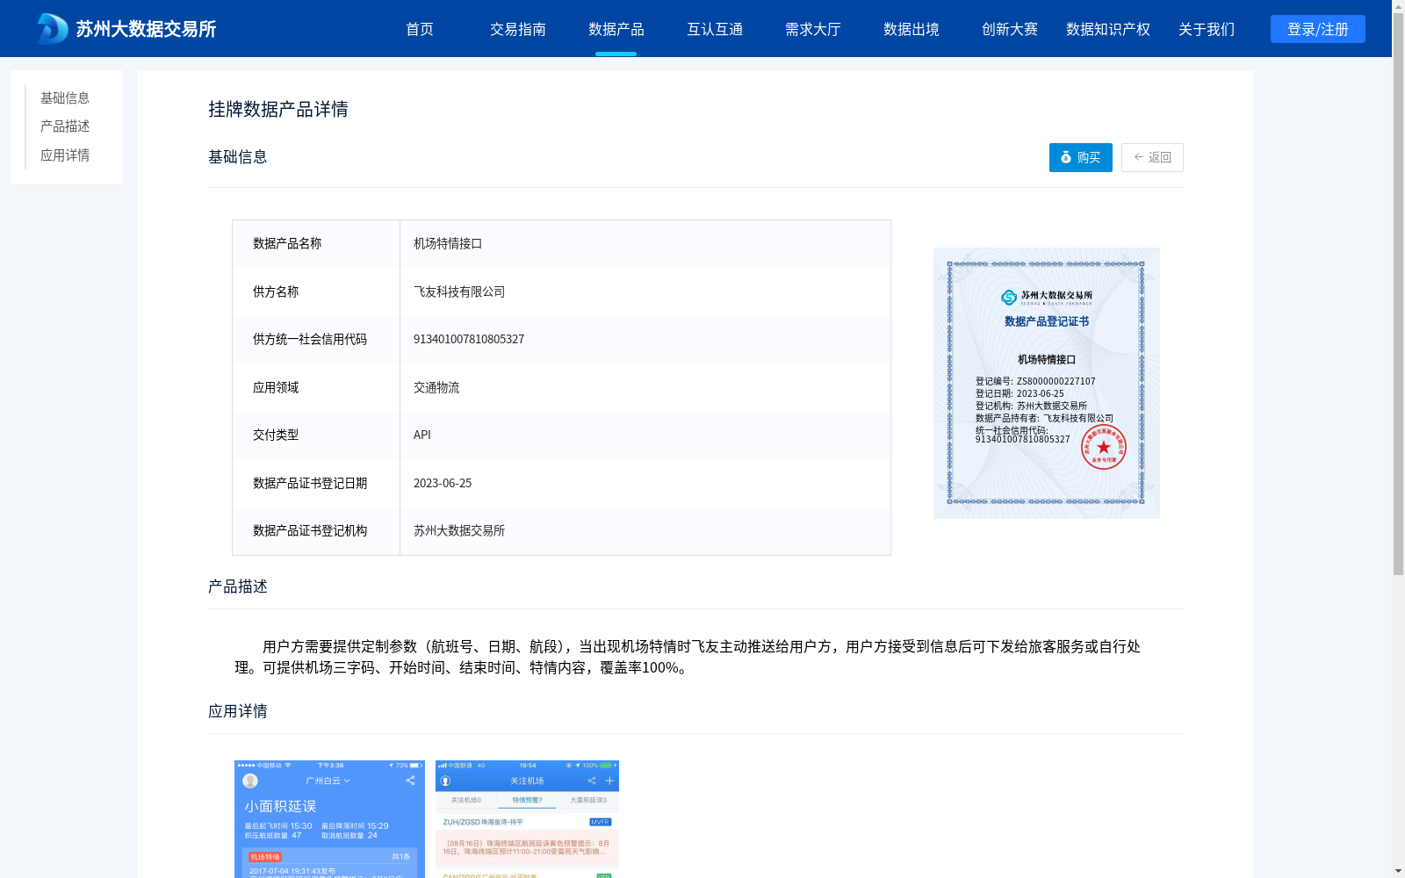
Task: Click the 购买 button
Action: 1081,157
